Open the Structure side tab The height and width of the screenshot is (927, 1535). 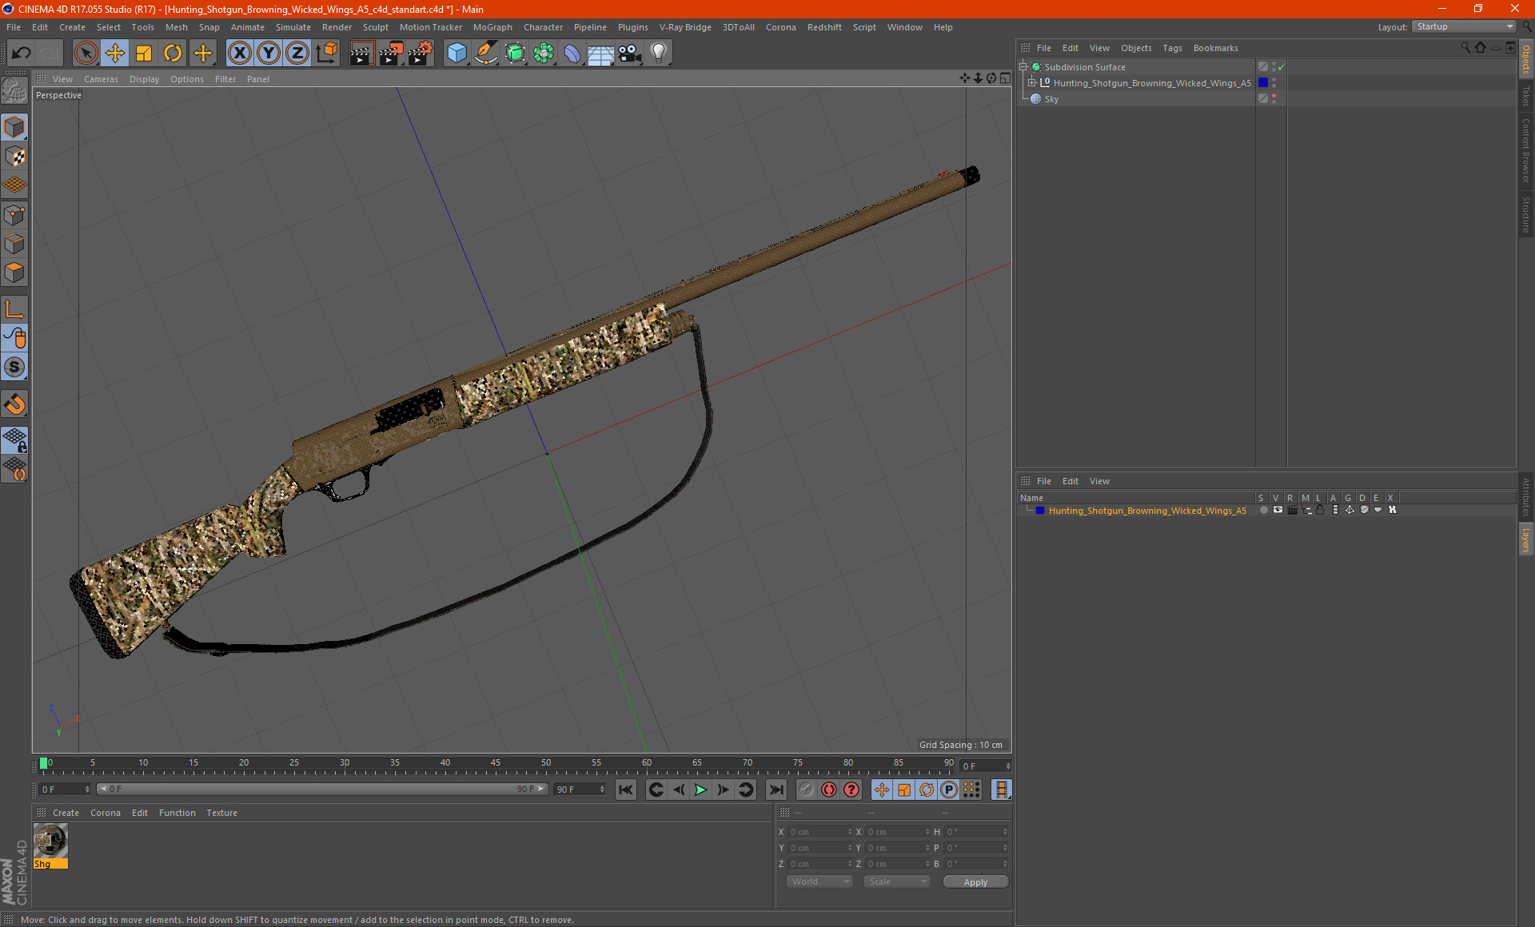1526,214
